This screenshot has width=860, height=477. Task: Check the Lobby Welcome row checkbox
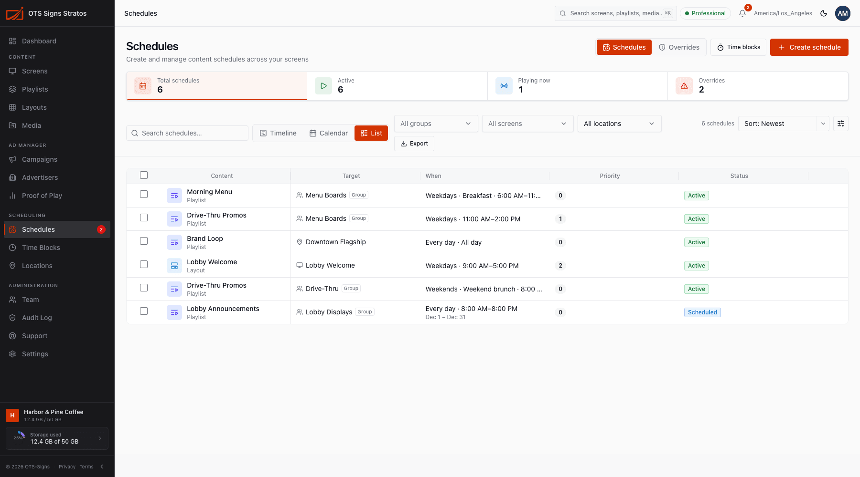[144, 264]
